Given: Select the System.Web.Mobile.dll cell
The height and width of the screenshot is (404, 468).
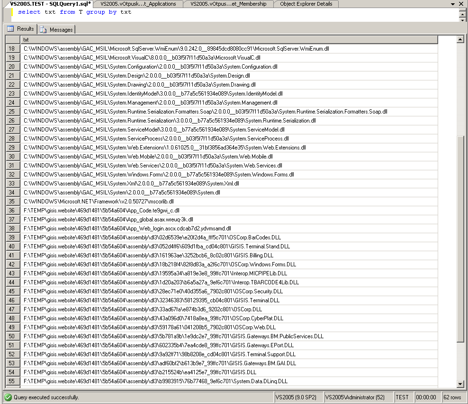Looking at the screenshot, I should tap(229, 157).
